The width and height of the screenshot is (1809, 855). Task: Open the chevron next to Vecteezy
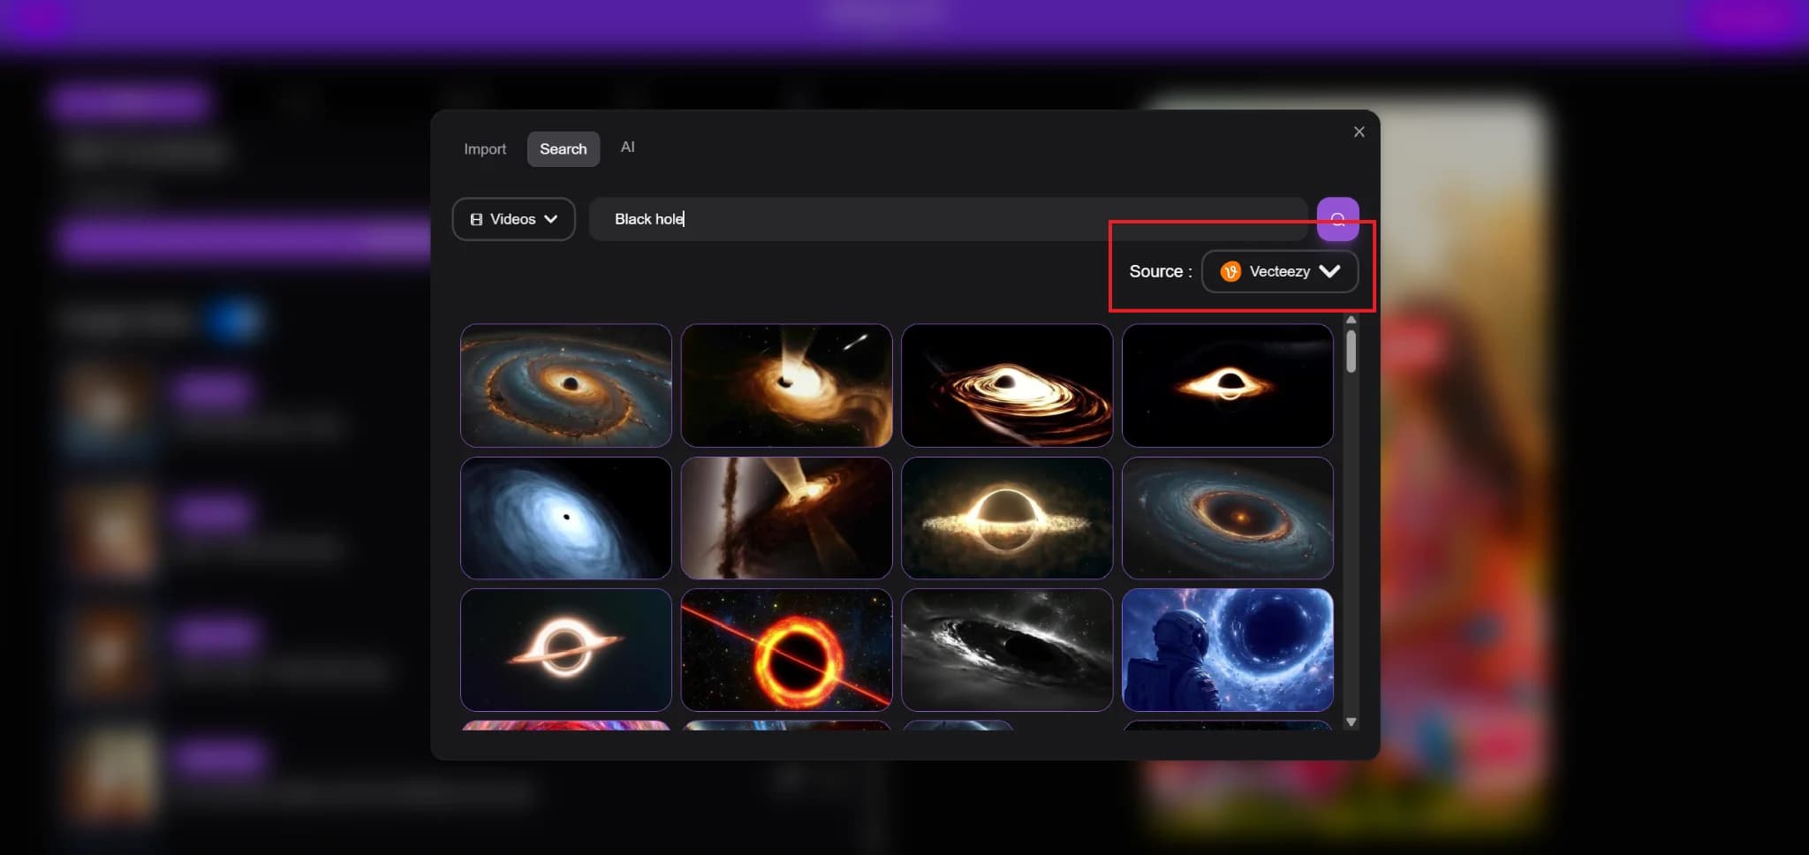click(1330, 271)
